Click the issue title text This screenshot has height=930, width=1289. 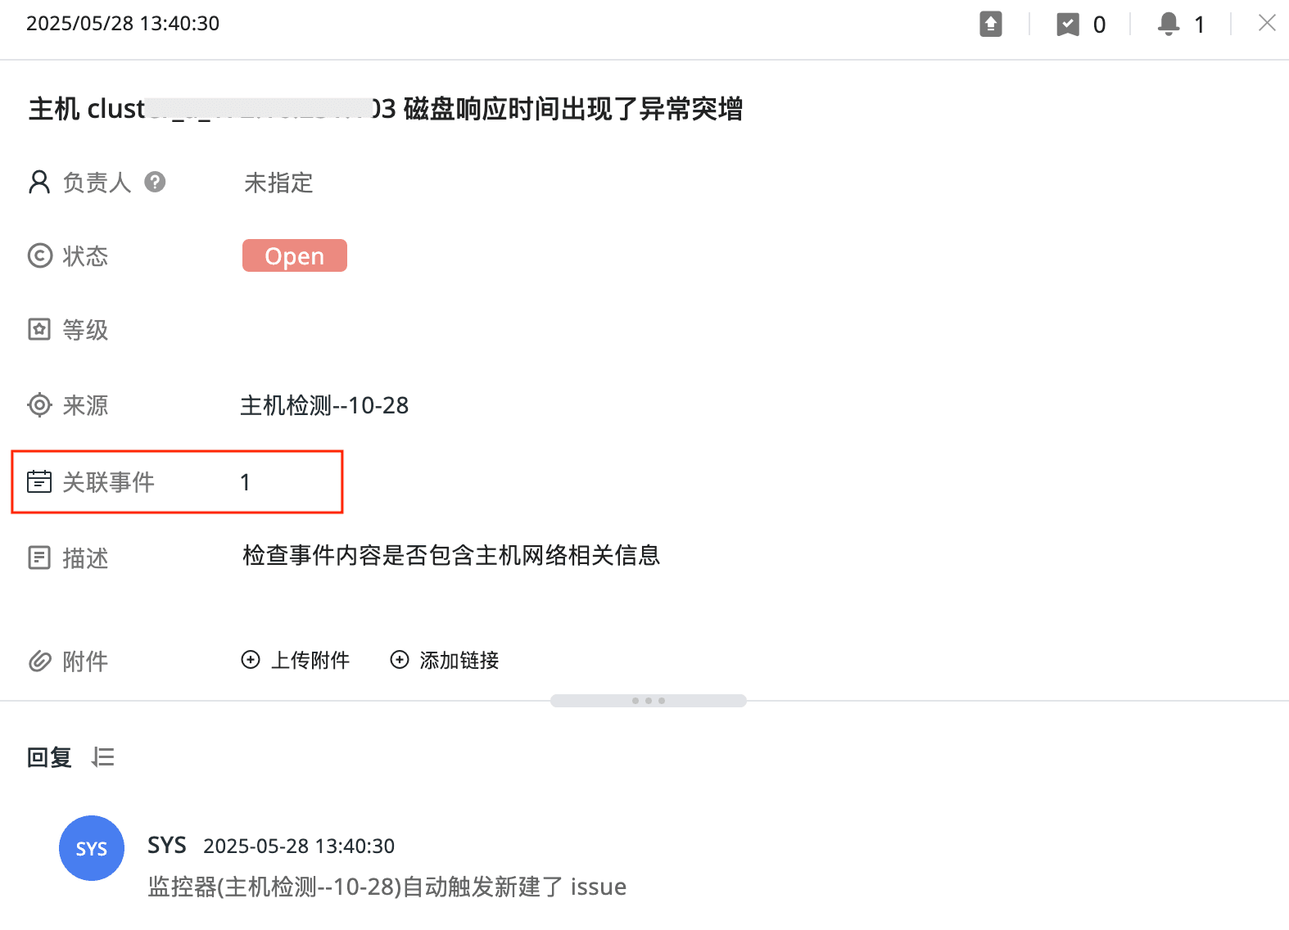(x=385, y=109)
